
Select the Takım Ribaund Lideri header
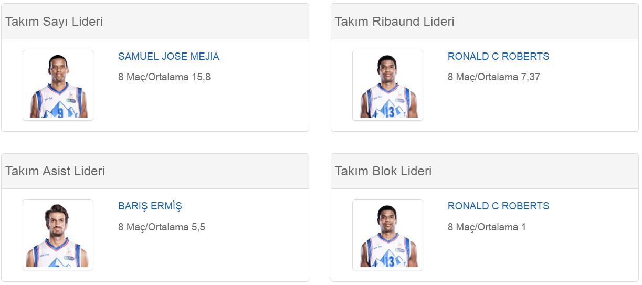click(395, 22)
